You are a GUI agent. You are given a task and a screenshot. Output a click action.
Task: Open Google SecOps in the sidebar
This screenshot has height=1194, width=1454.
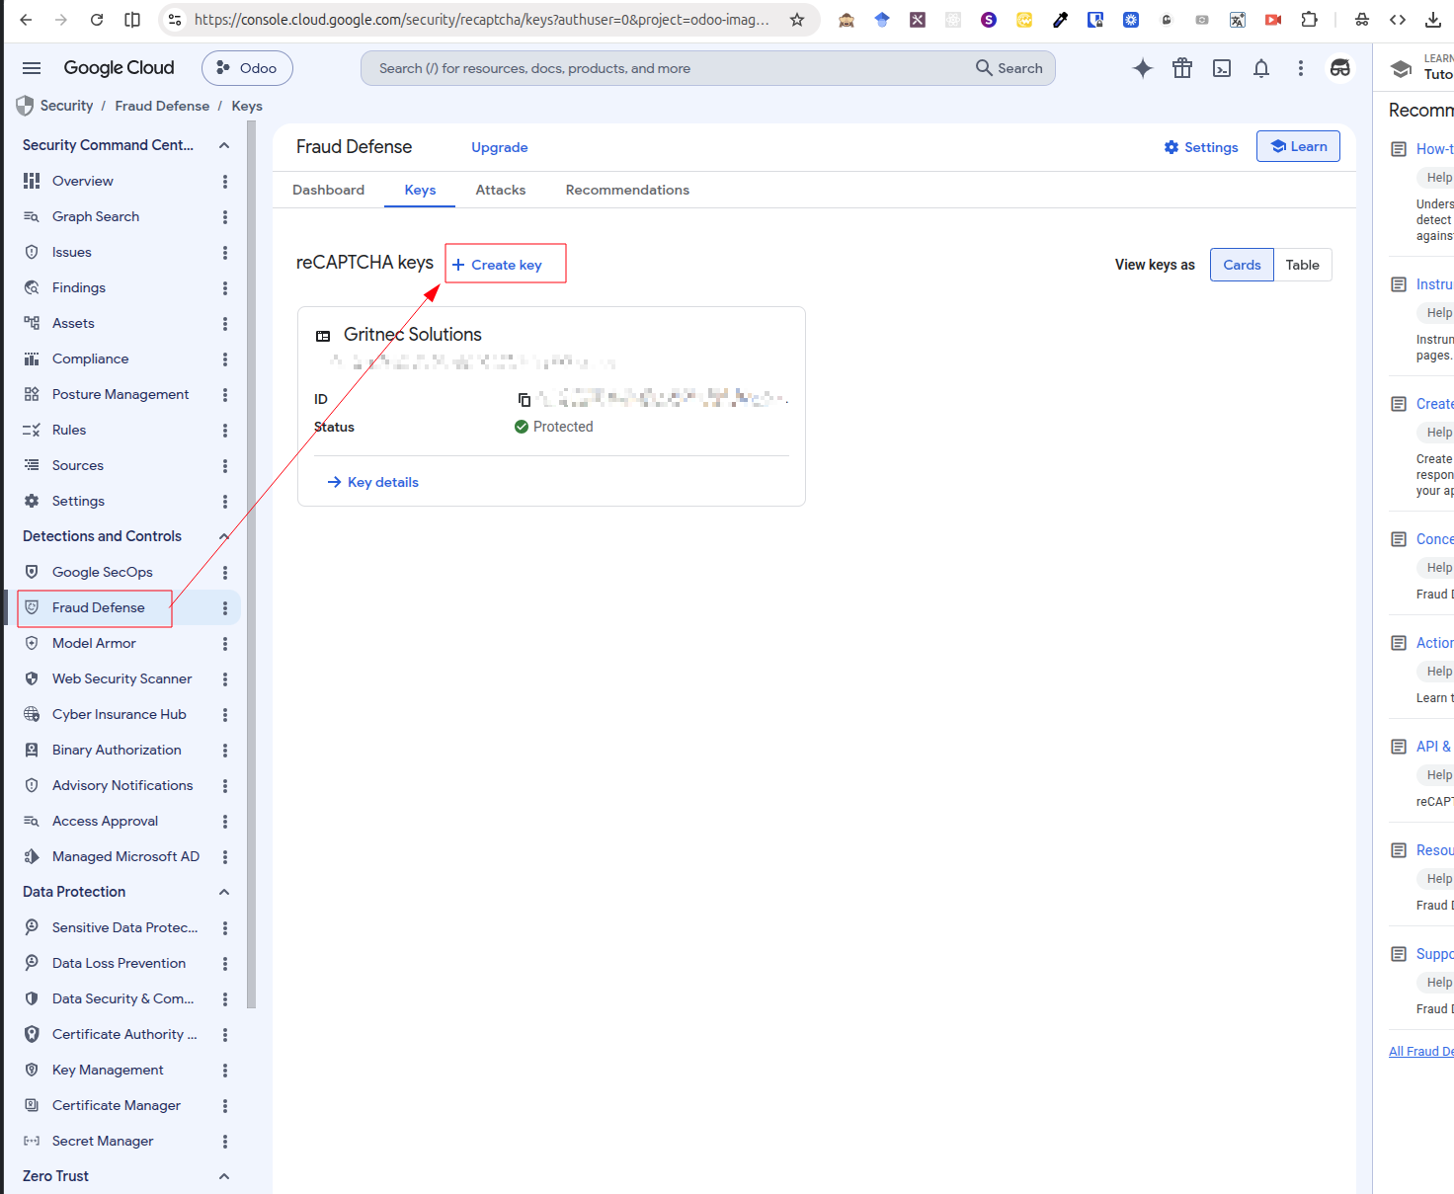click(103, 572)
